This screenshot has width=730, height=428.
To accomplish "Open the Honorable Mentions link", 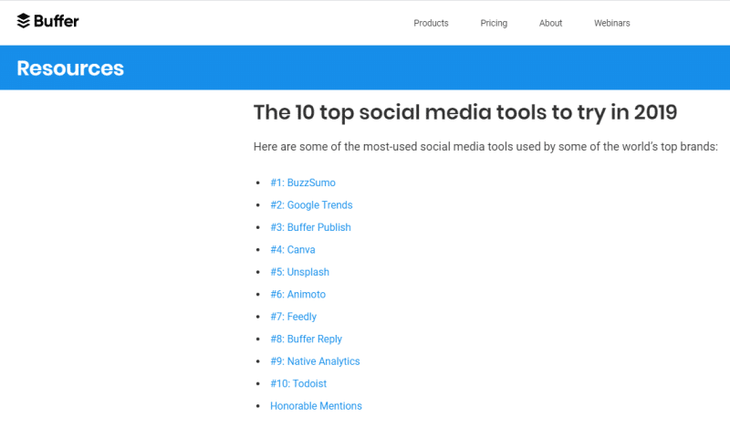I will click(x=316, y=406).
